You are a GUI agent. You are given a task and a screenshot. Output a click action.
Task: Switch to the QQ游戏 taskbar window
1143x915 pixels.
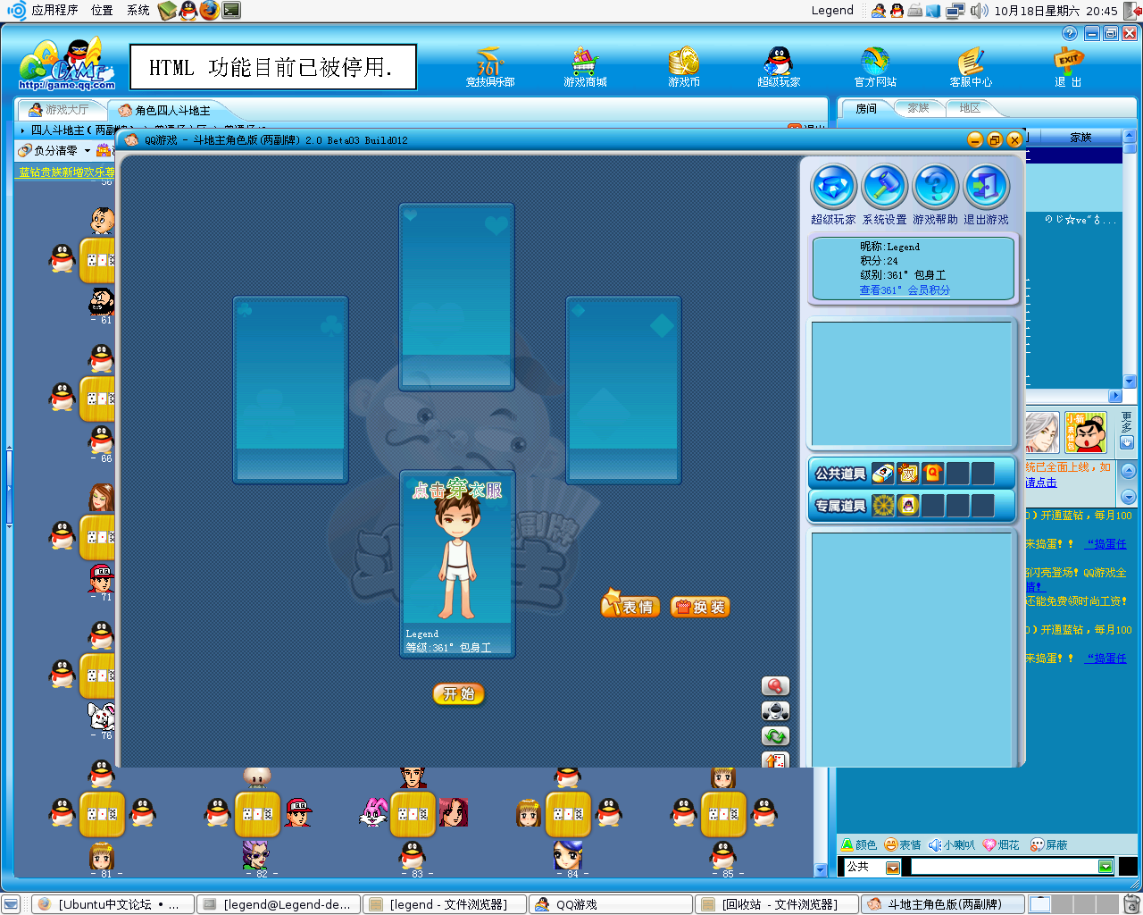click(611, 904)
